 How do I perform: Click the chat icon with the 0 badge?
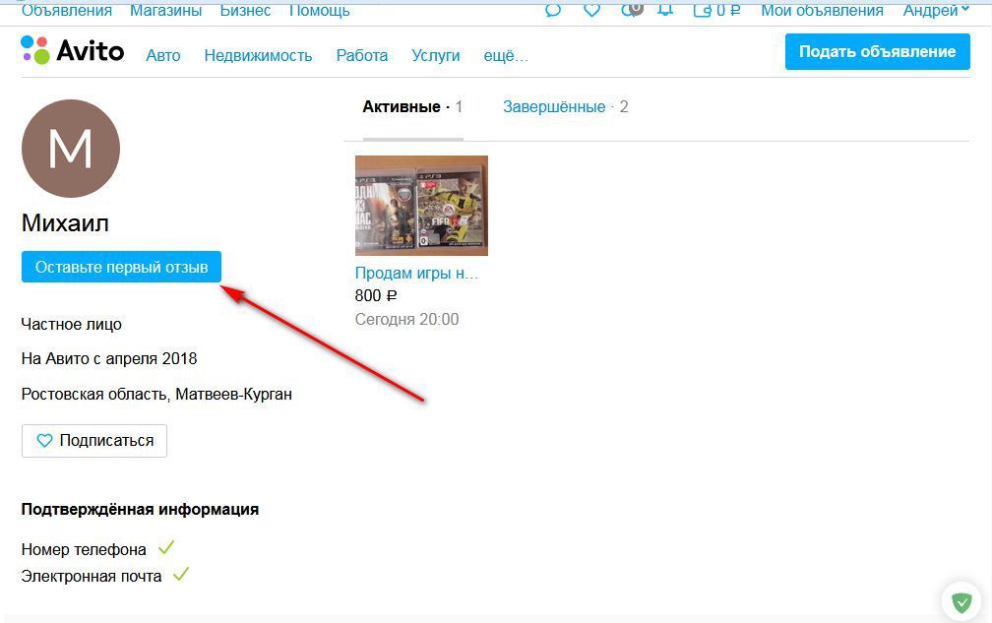(x=630, y=10)
